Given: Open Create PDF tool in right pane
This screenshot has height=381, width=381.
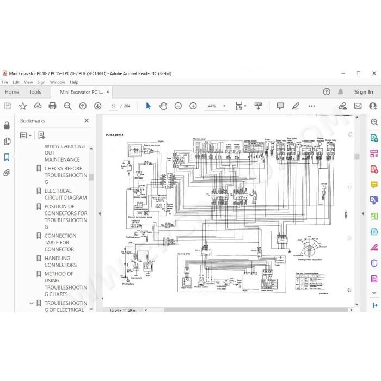Looking at the screenshot, I should 374,169.
